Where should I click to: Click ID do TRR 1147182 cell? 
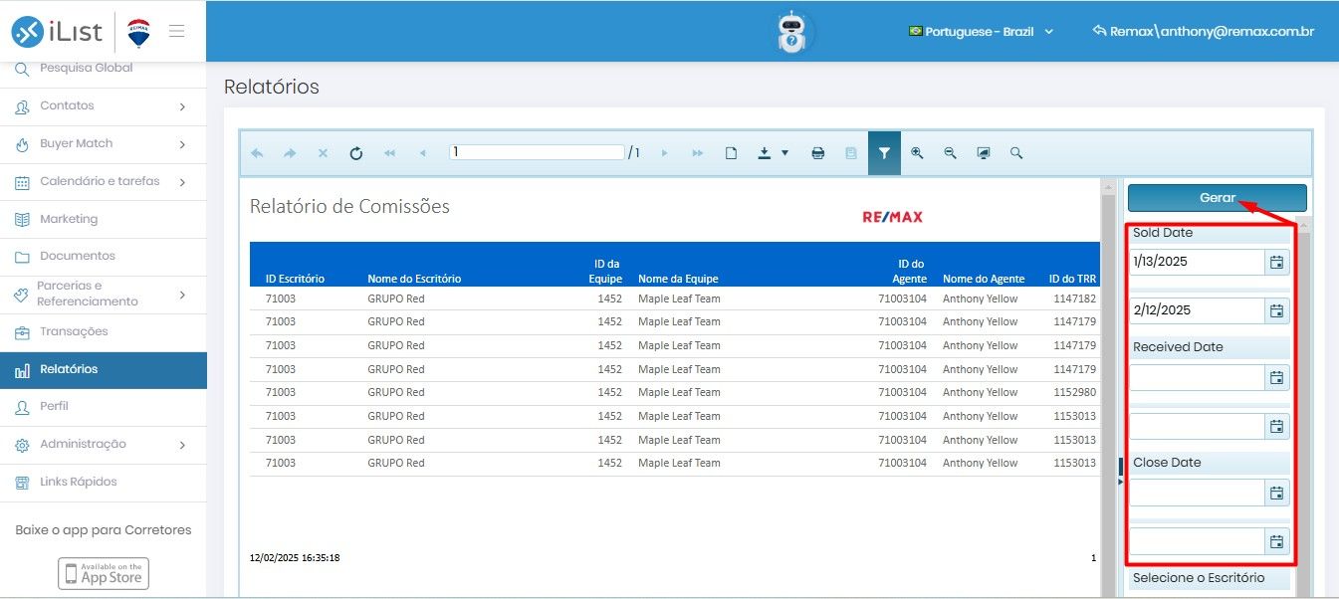click(1074, 299)
